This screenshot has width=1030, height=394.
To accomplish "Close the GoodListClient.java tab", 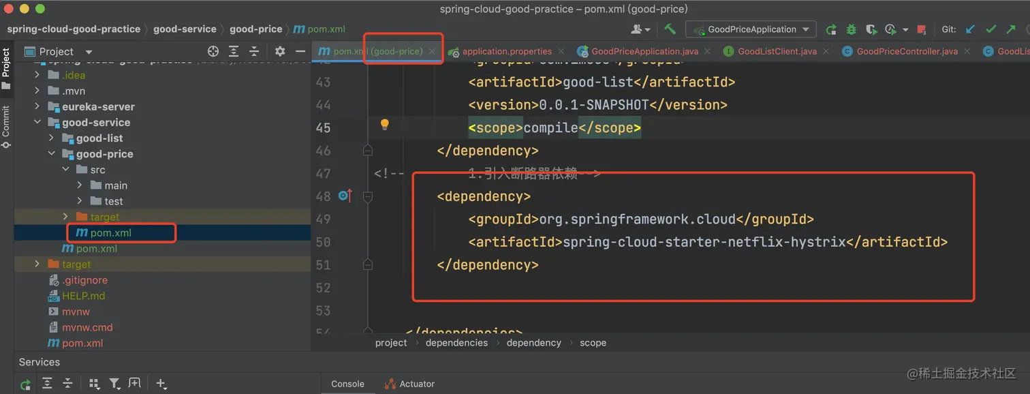I will pyautogui.click(x=826, y=51).
